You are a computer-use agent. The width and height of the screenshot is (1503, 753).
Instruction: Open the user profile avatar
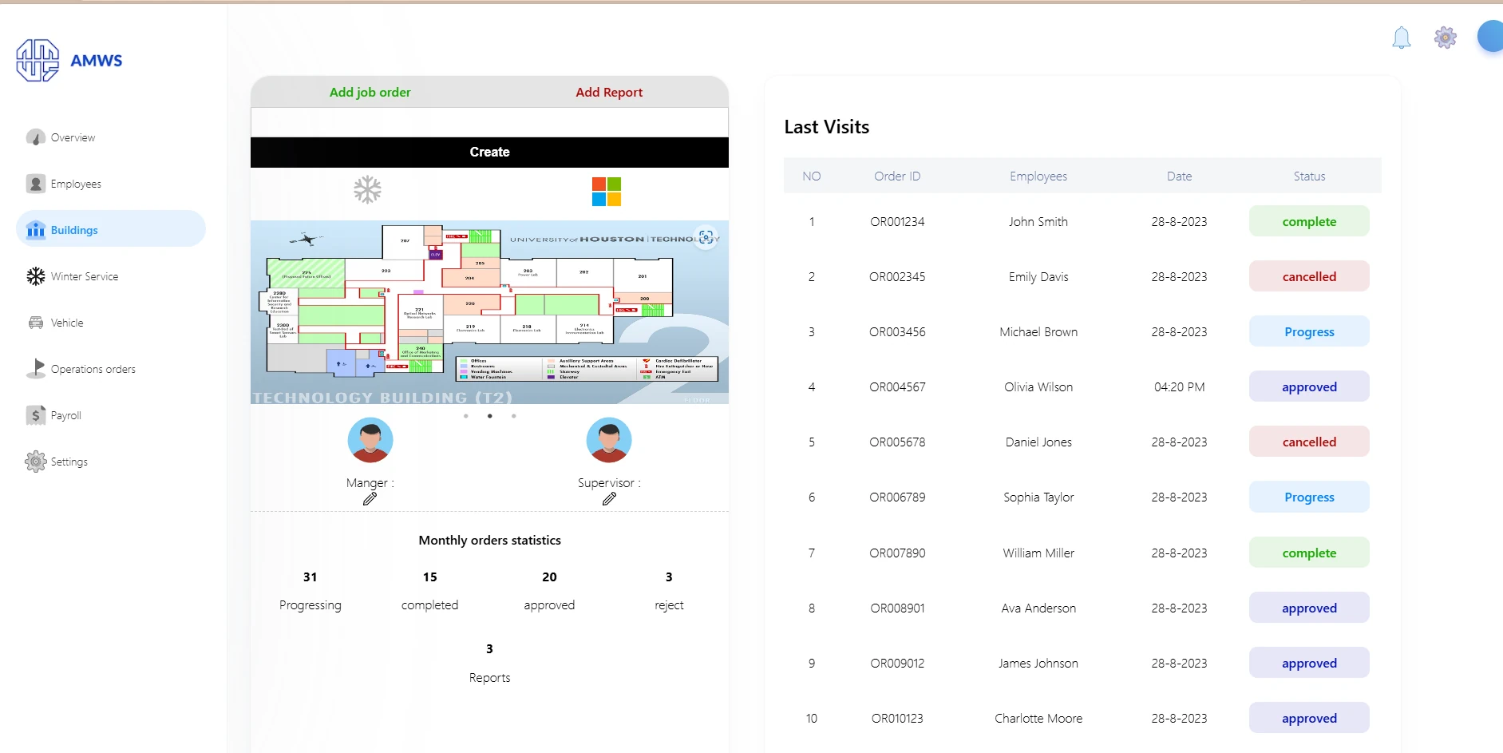(x=1490, y=37)
